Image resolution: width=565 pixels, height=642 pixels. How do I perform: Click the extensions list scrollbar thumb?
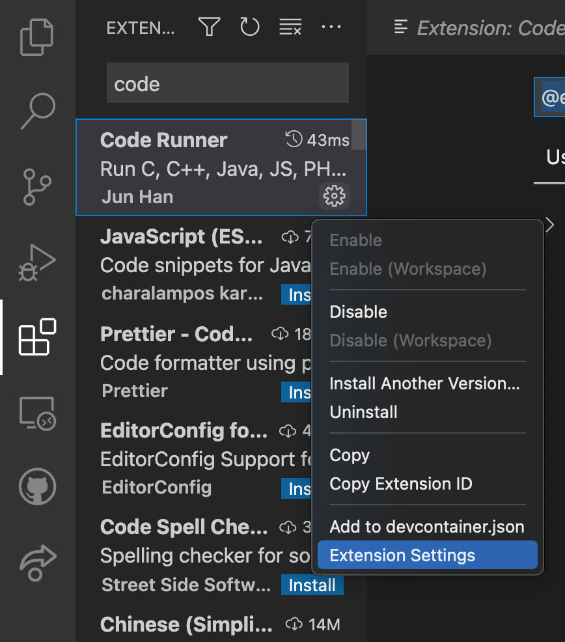(x=359, y=135)
